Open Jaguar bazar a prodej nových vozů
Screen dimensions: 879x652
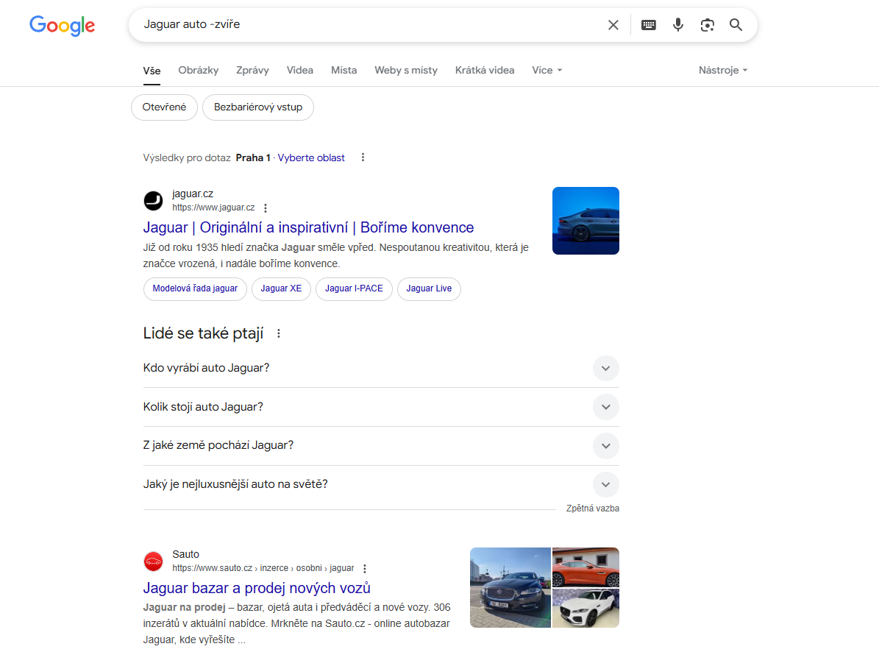click(x=257, y=588)
